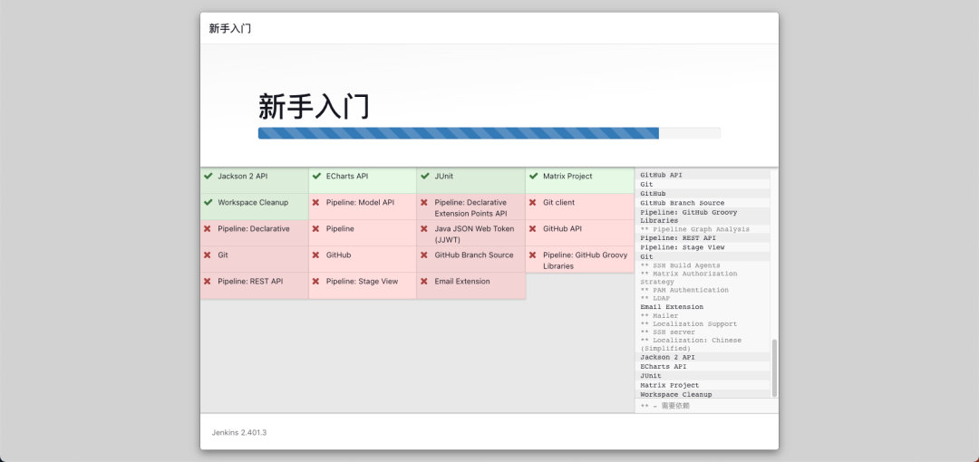
Task: Click 'ECharts API' line in install log
Action: [664, 367]
